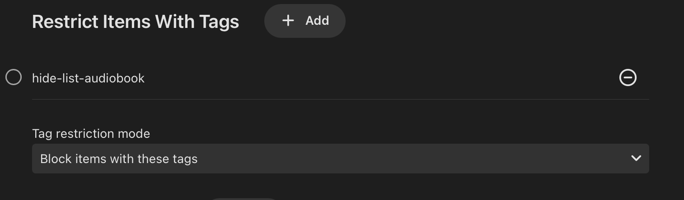The height and width of the screenshot is (200, 684).
Task: Click the "Restrict Items With Tags" heading
Action: (x=136, y=22)
